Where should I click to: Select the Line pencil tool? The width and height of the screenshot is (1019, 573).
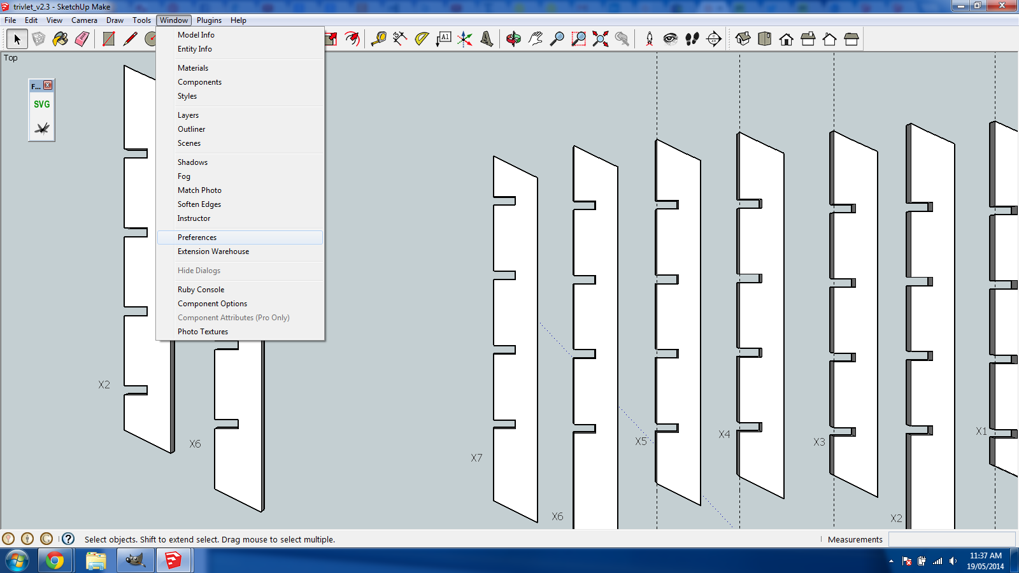[x=131, y=39]
